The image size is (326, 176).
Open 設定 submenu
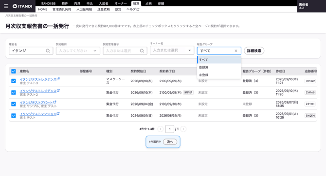click(118, 9)
